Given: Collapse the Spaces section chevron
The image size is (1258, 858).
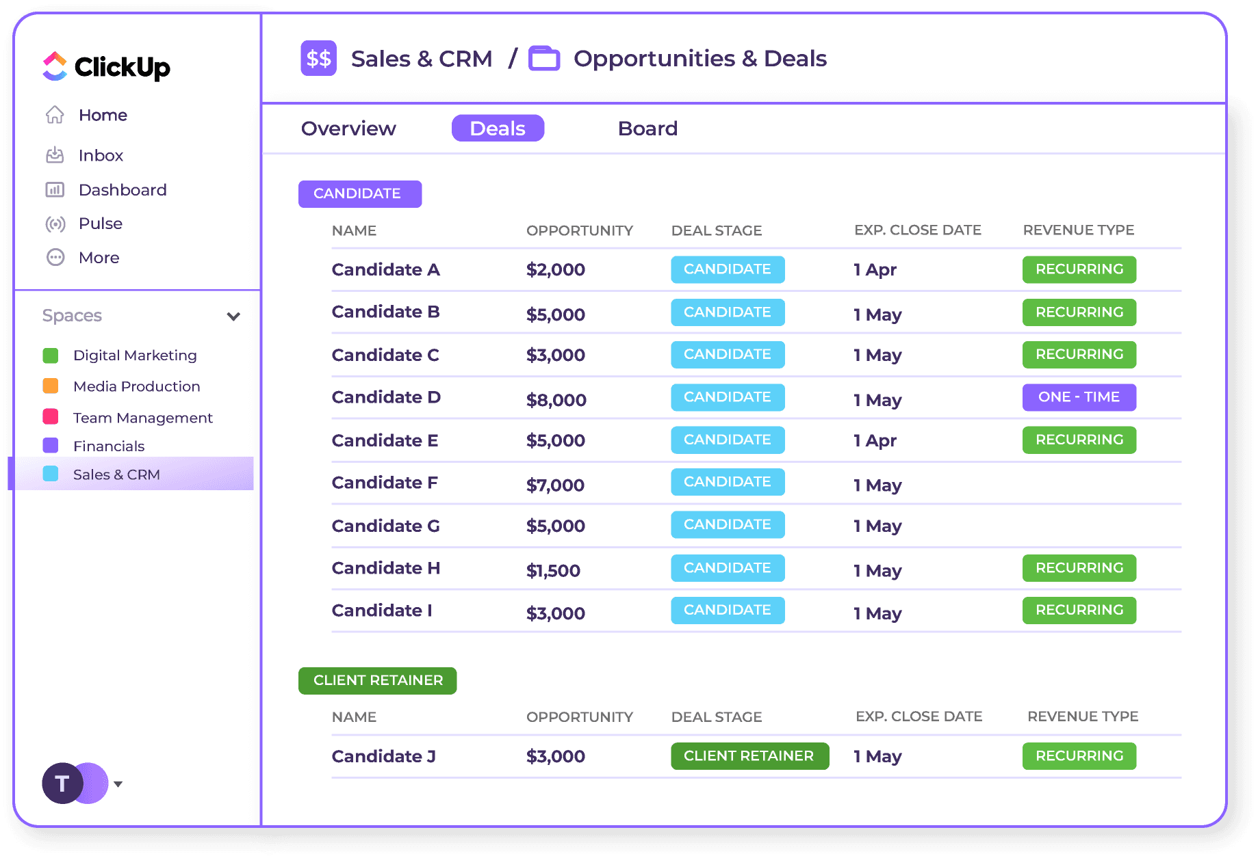Looking at the screenshot, I should point(233,316).
